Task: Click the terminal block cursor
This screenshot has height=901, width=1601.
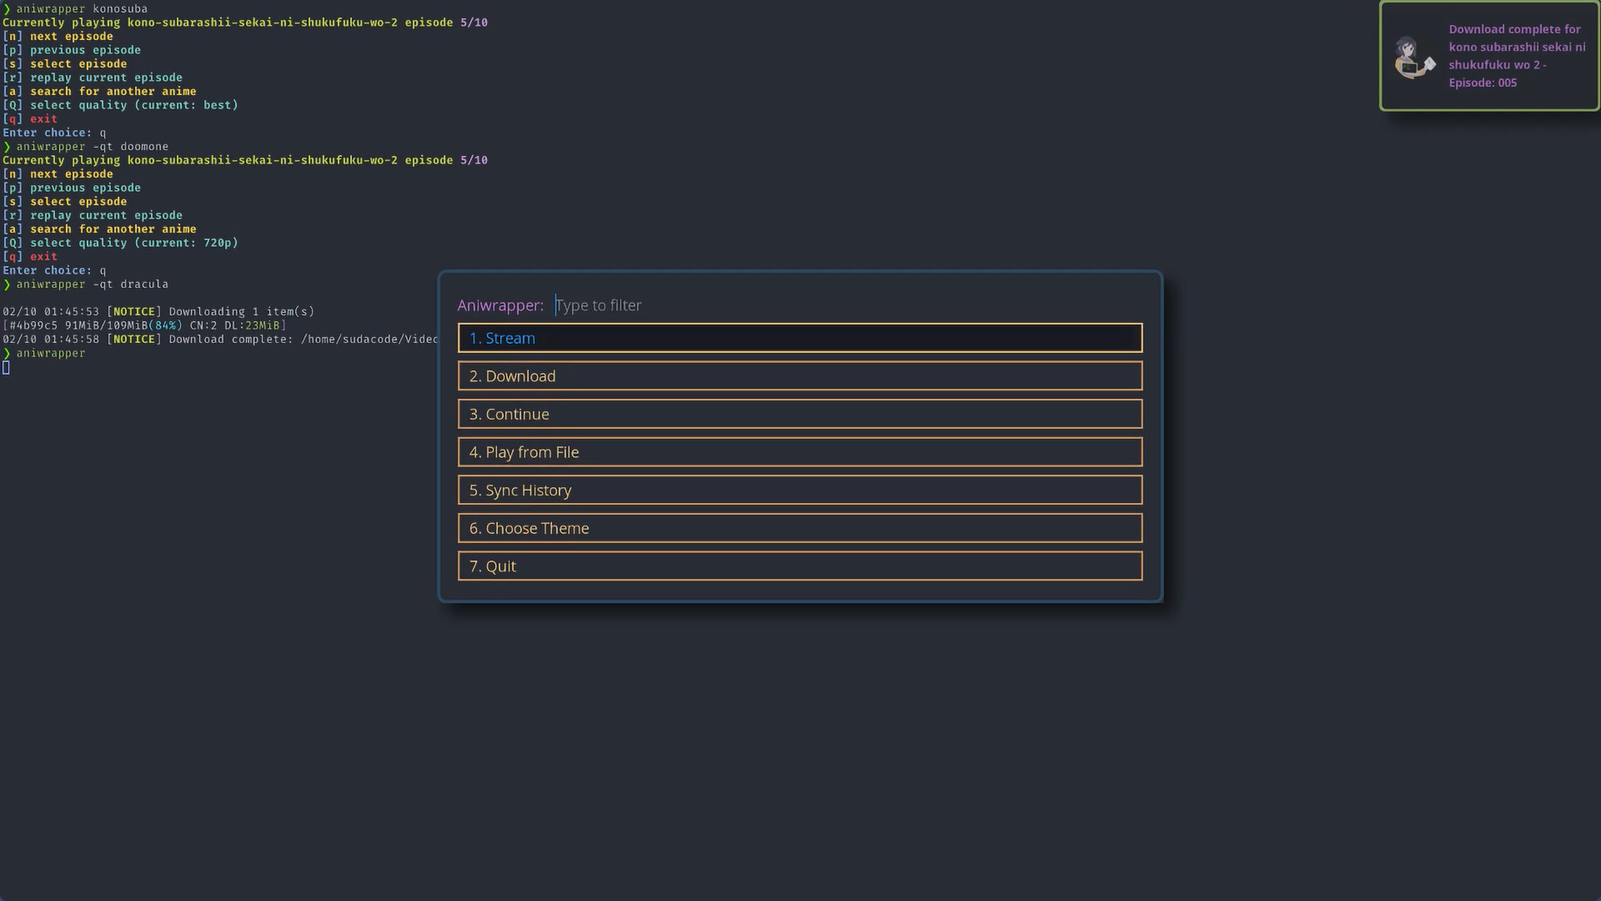Action: (6, 368)
